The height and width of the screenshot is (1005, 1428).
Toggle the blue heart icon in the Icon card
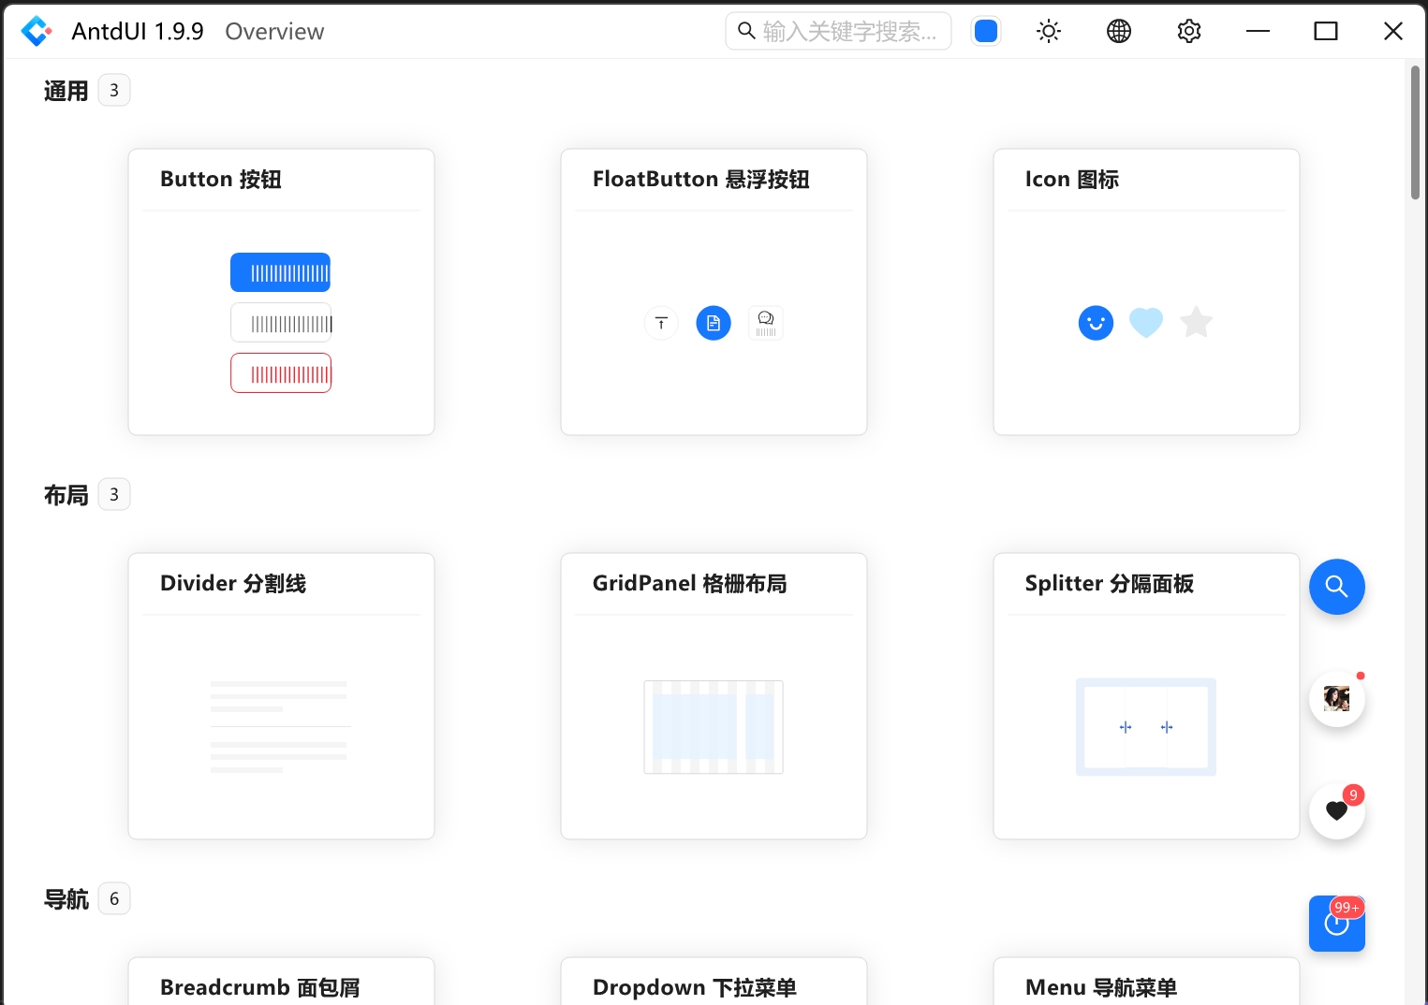pyautogui.click(x=1145, y=322)
